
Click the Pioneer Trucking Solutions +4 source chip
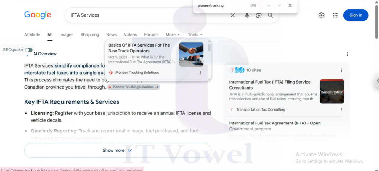(134, 87)
